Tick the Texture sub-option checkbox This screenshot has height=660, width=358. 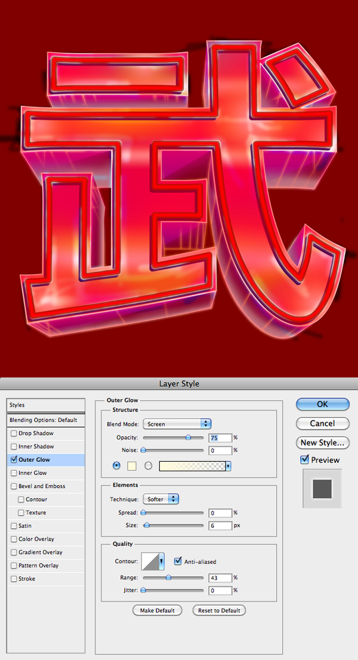tap(21, 512)
